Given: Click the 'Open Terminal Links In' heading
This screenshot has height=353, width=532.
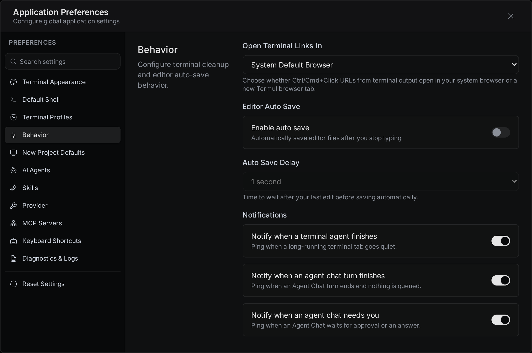Looking at the screenshot, I should 282,46.
